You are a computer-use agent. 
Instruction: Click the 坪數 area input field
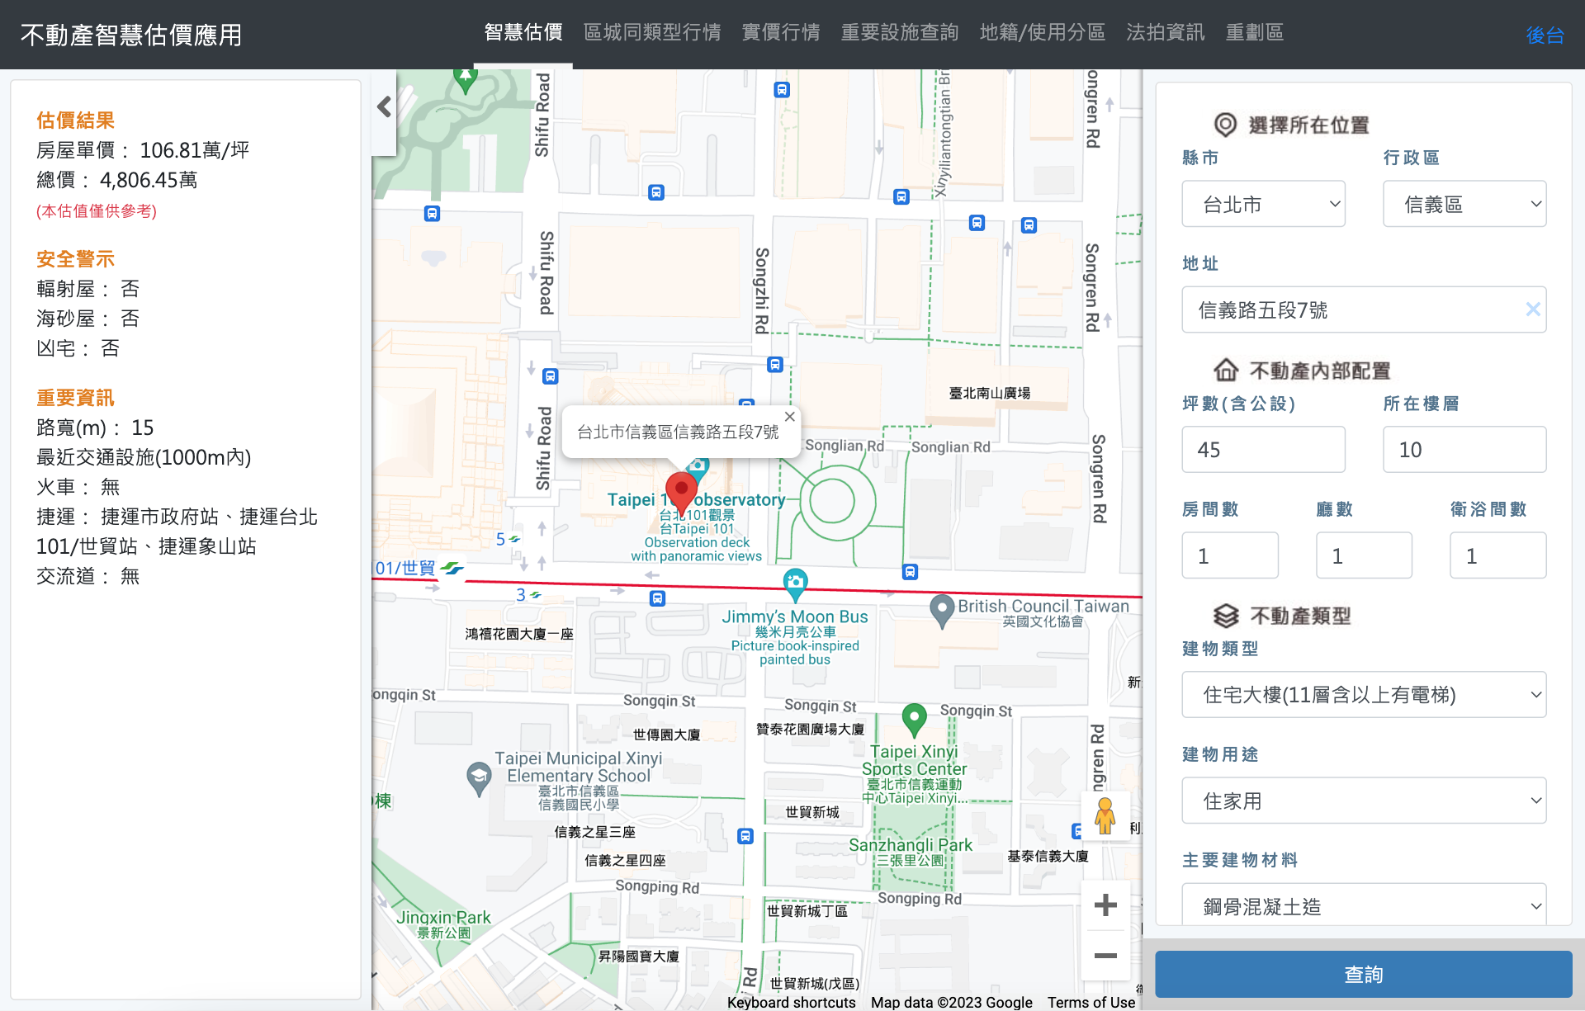[x=1263, y=450]
